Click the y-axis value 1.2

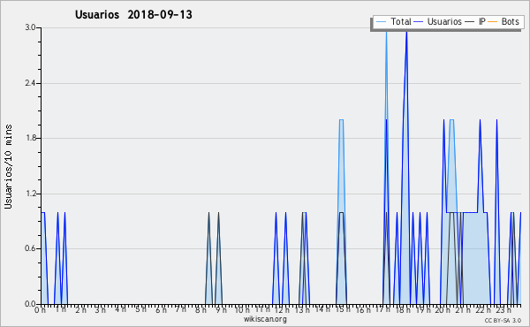pos(30,194)
